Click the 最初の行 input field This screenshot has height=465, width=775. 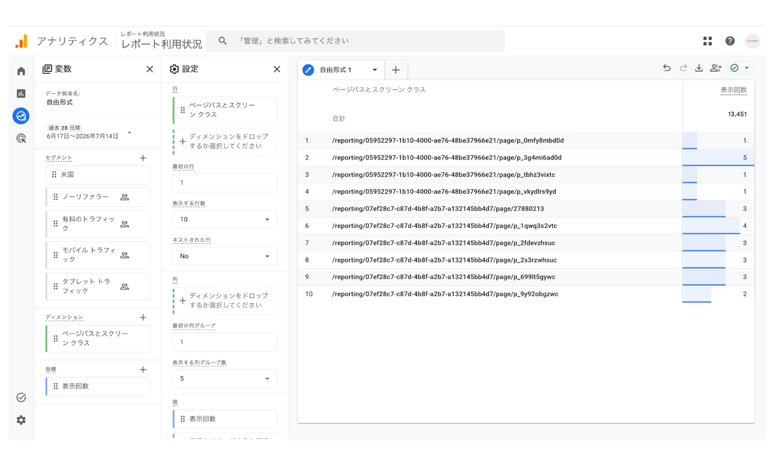pyautogui.click(x=225, y=183)
